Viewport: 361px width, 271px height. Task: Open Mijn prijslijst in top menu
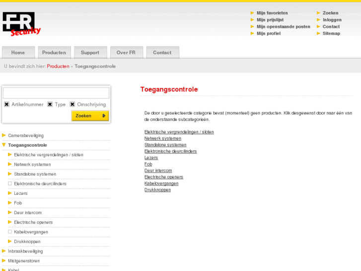(270, 20)
